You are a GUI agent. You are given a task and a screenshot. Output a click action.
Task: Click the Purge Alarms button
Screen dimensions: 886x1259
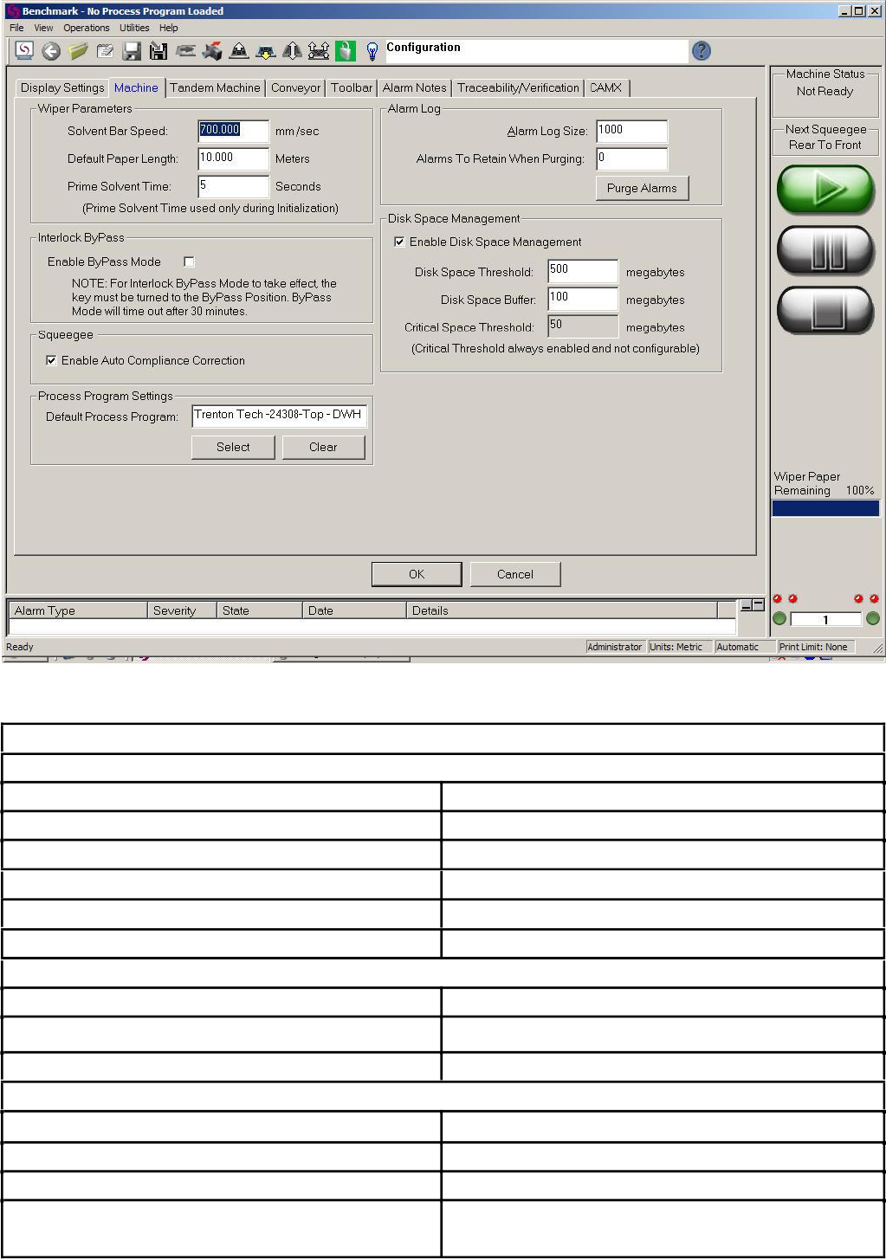[x=642, y=188]
